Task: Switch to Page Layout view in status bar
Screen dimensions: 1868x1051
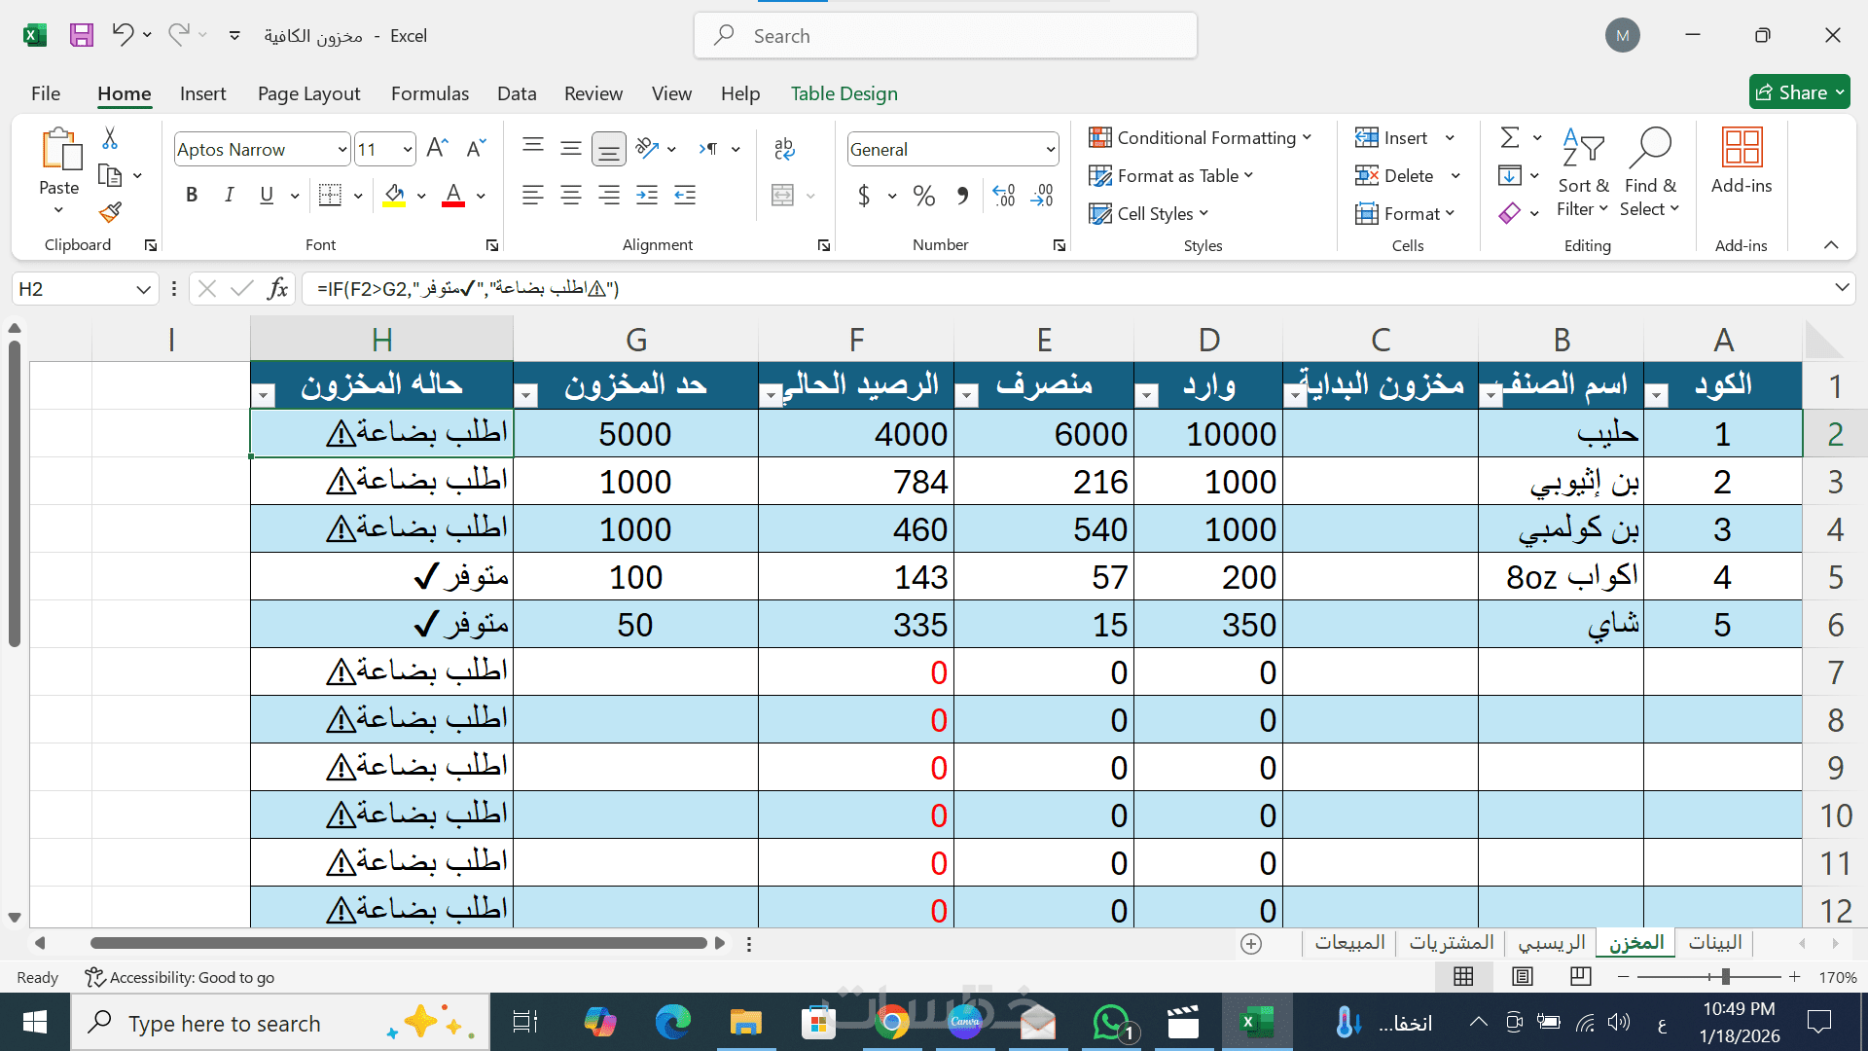Action: click(x=1523, y=976)
